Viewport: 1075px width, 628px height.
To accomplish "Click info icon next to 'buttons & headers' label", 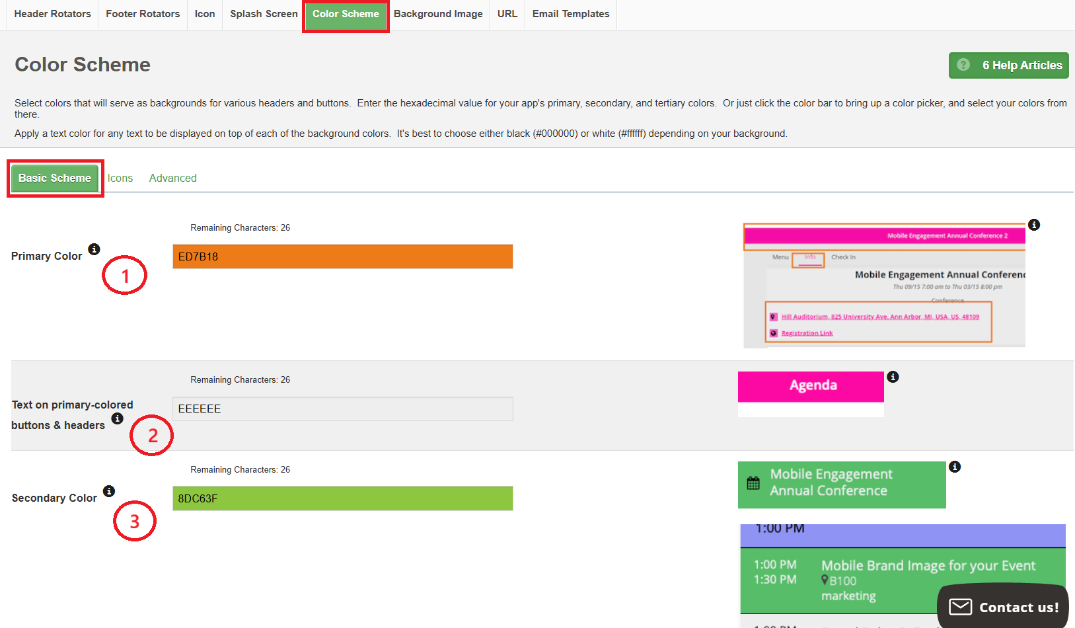I will 117,418.
